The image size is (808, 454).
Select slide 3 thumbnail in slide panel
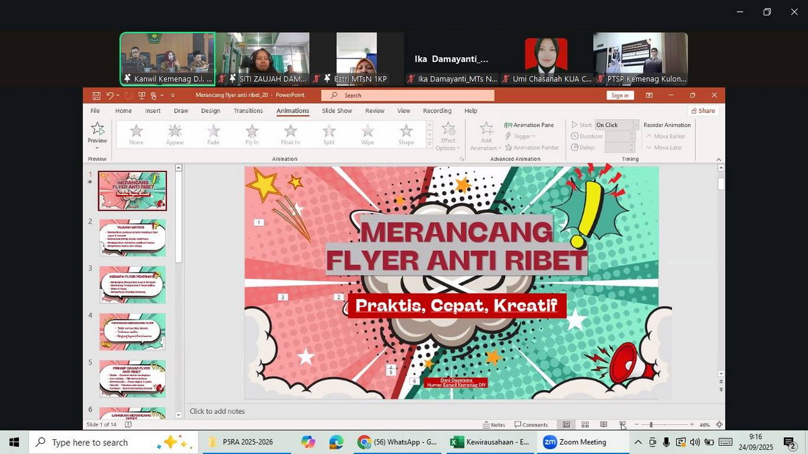(x=132, y=284)
